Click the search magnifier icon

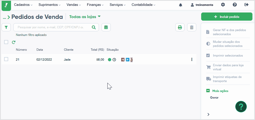tap(94, 27)
